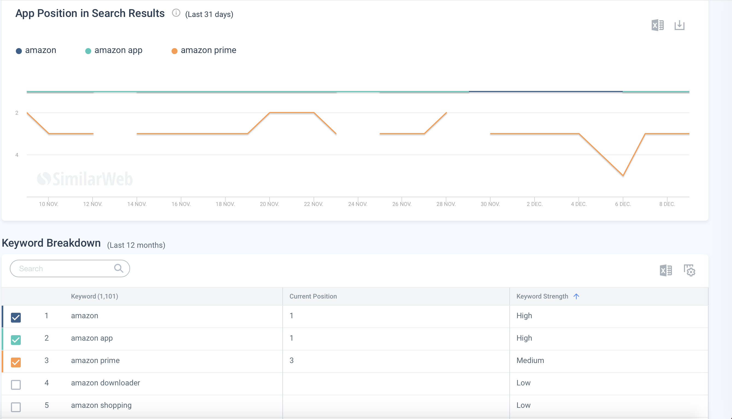This screenshot has width=732, height=419.
Task: Toggle amazon prime series in legend
Action: click(x=204, y=50)
